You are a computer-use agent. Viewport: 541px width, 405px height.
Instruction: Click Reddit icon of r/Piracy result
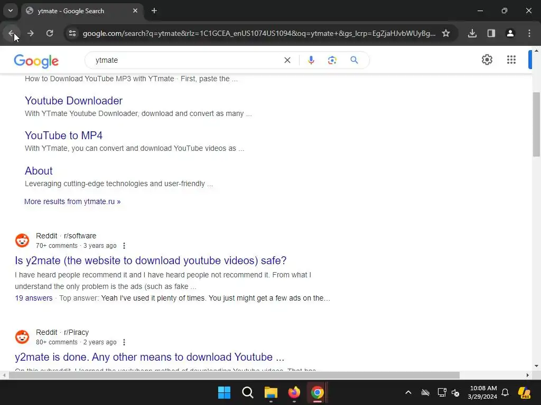[x=22, y=337]
